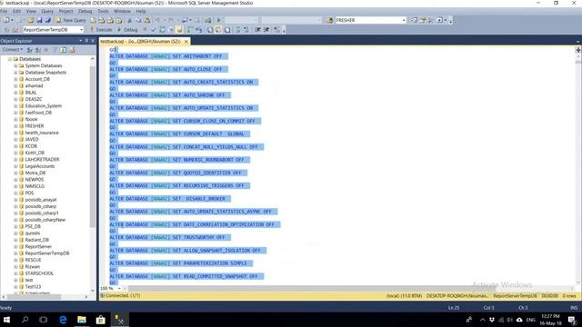The image size is (582, 327).
Task: Open File Explorer from the taskbar
Action: (x=82, y=320)
